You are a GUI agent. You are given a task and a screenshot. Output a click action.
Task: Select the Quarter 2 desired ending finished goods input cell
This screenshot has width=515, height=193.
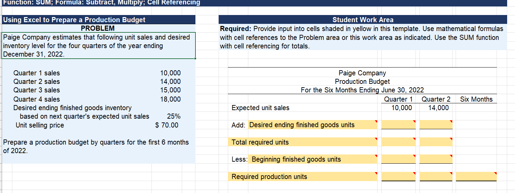tap(436, 125)
